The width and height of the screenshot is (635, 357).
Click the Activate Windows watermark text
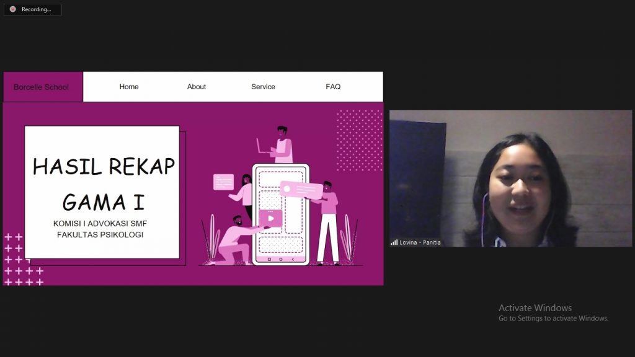[535, 307]
